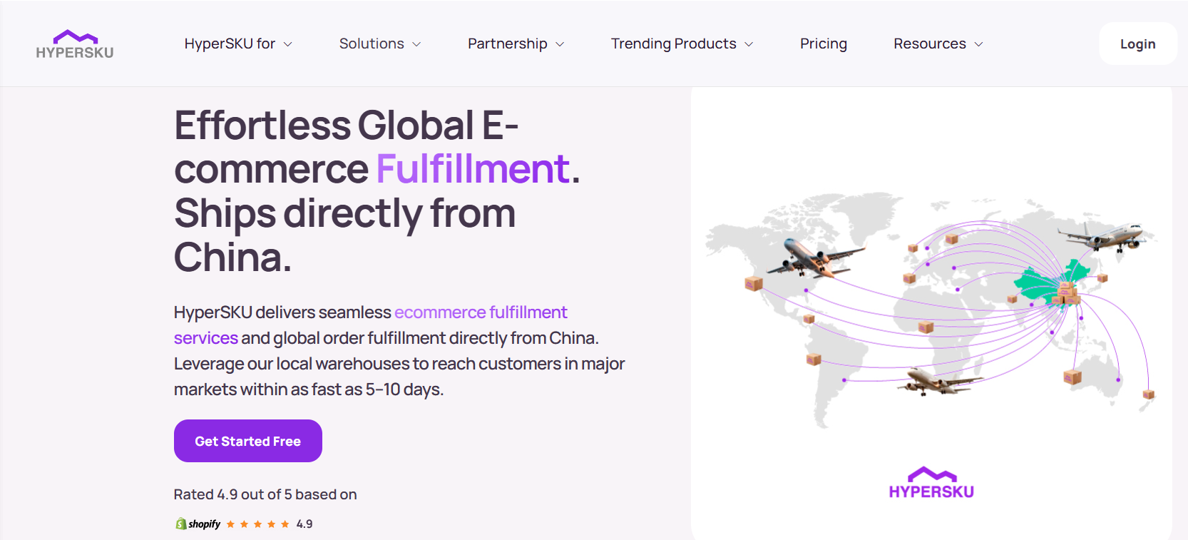1188x540 pixels.
Task: Click the purple HyperSKU logo below the map
Action: 931,483
